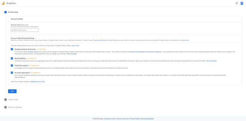Click Show Example under Google products & services

[x=72, y=54]
